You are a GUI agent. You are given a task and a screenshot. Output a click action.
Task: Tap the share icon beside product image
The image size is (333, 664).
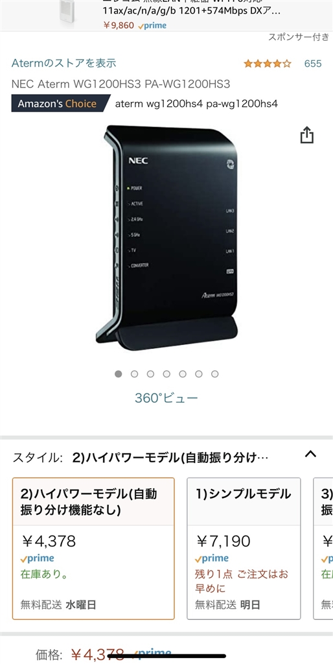click(x=307, y=135)
